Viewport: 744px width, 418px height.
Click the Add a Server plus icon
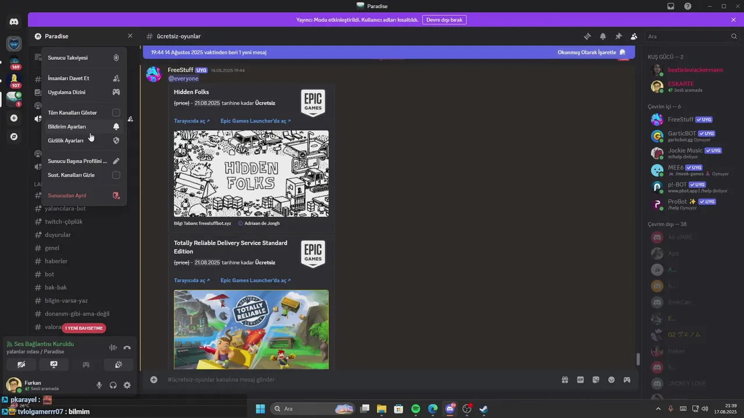click(x=14, y=118)
